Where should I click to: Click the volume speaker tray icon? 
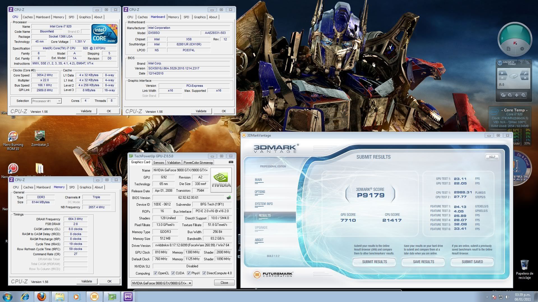click(x=507, y=297)
